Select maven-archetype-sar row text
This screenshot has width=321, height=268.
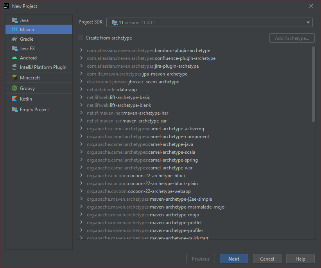tap(127, 121)
